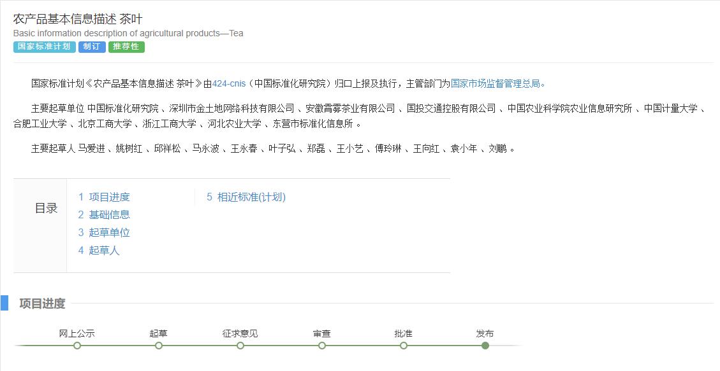Go to 1 项目进度 in contents
Screen dimensions: 720x371
click(104, 197)
